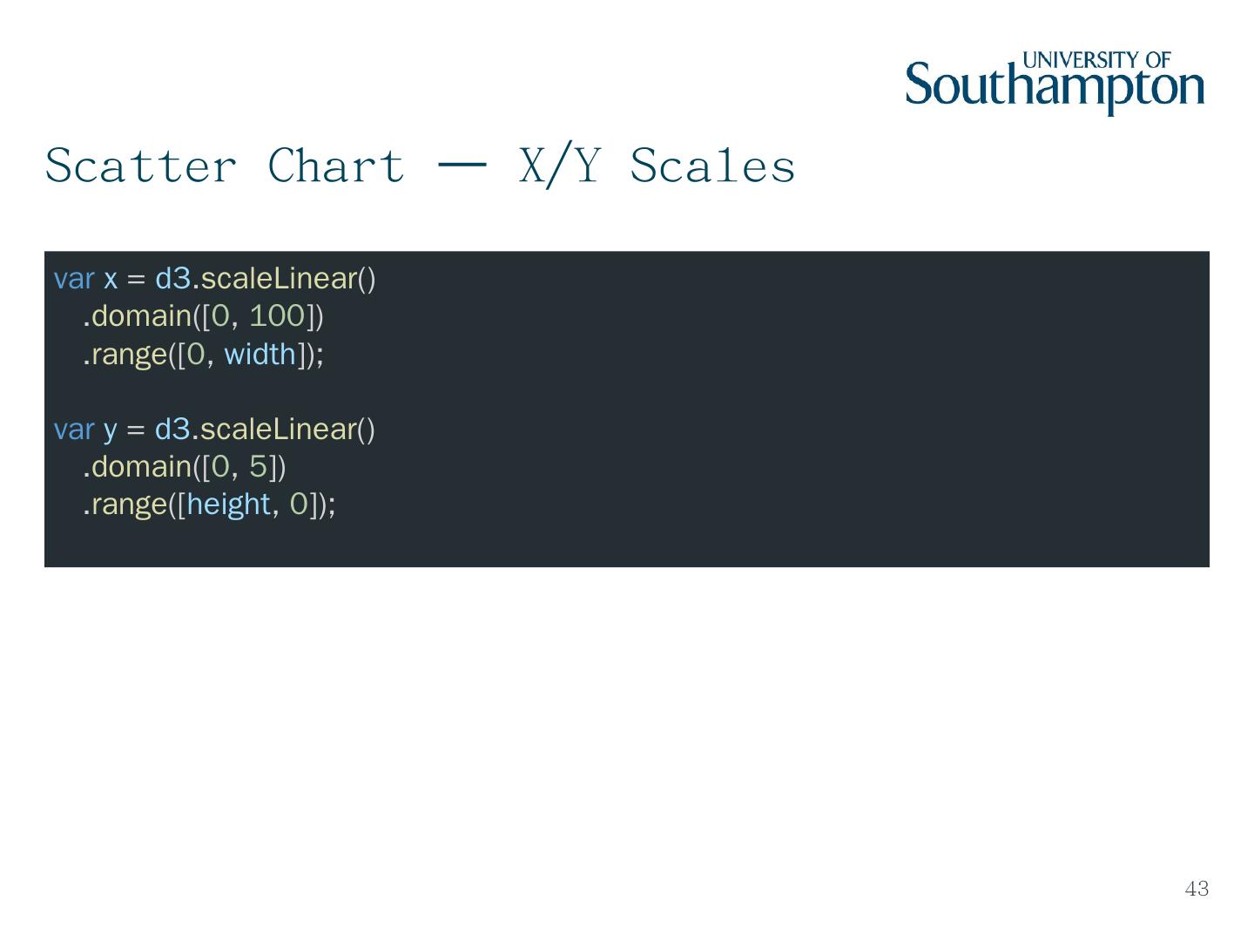The image size is (1254, 941).
Task: Click "scaleLinear" on the x scale line
Action: [x=279, y=279]
